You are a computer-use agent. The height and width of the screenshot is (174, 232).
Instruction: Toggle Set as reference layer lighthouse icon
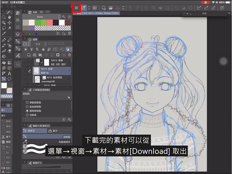coord(32,49)
